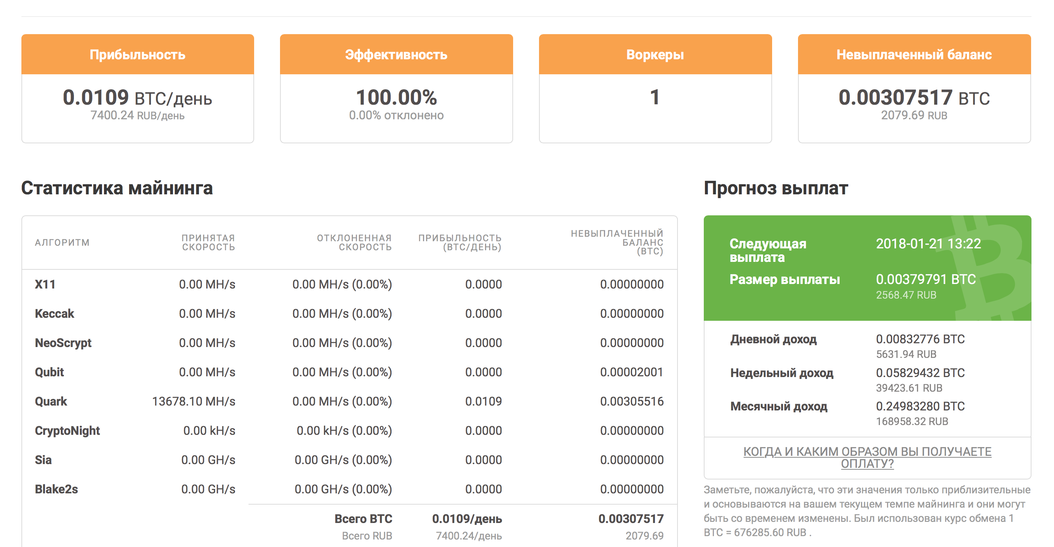
Task: Click the Всего RUB total label
Action: click(367, 536)
